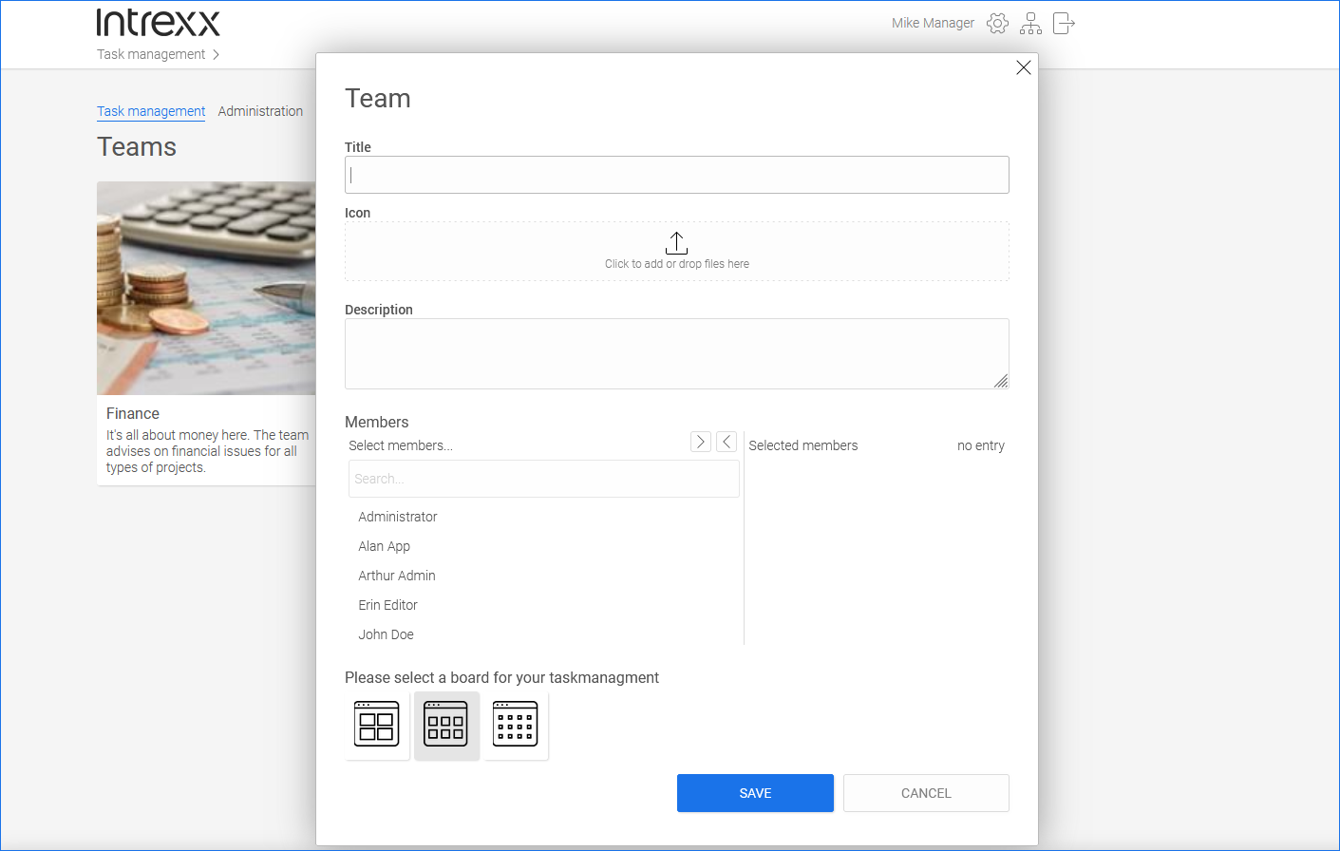
Task: Click the 'no entry' selected members status
Action: tap(981, 445)
